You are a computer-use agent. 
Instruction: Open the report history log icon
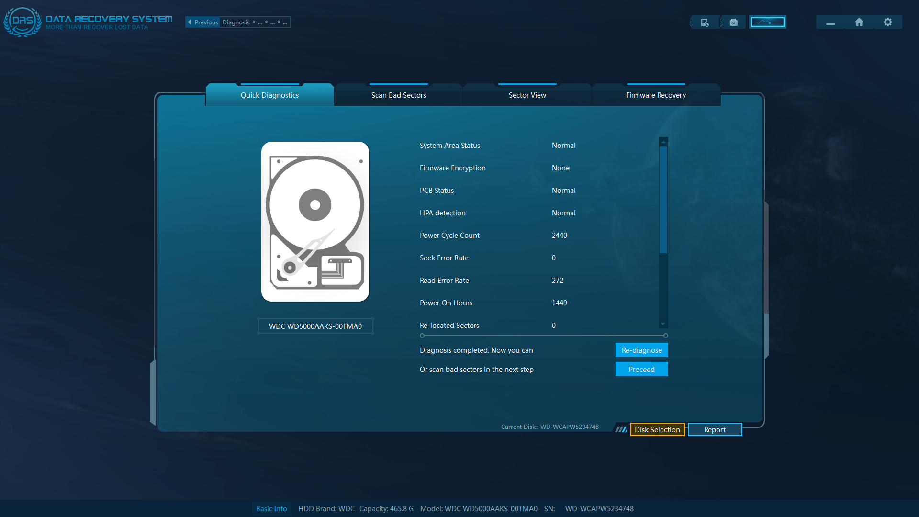pyautogui.click(x=704, y=22)
